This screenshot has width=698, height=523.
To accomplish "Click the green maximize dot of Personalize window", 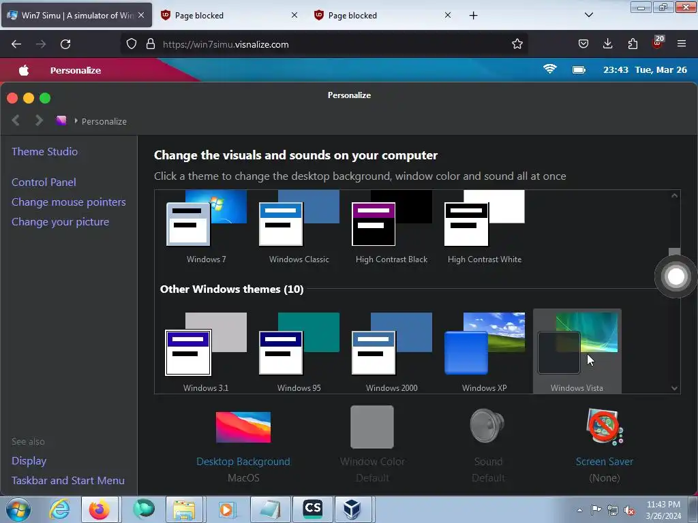I will point(45,98).
